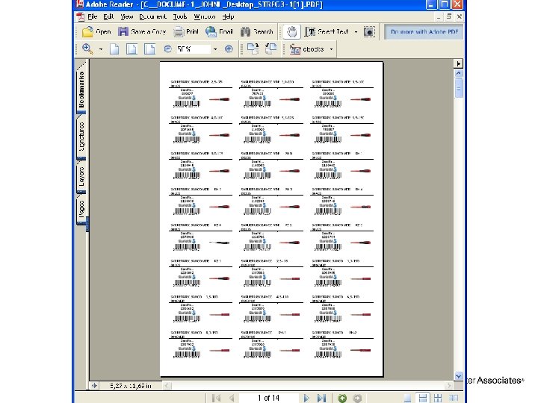The image size is (538, 403).
Task: Show the Bookmarks side panel tab
Action: (81, 88)
